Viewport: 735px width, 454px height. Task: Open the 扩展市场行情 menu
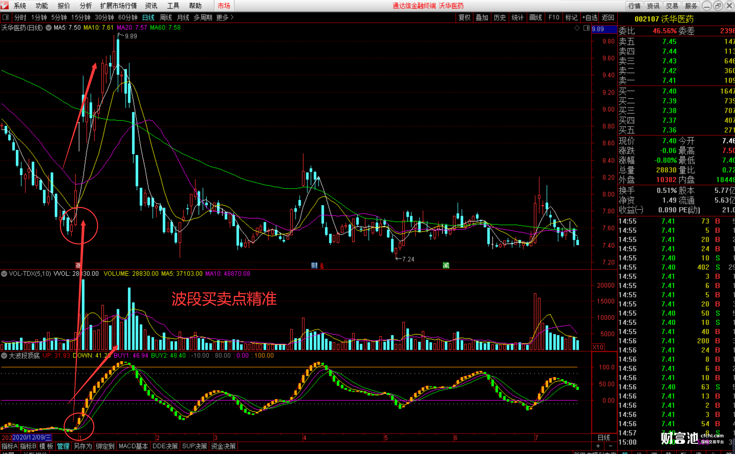[118, 5]
